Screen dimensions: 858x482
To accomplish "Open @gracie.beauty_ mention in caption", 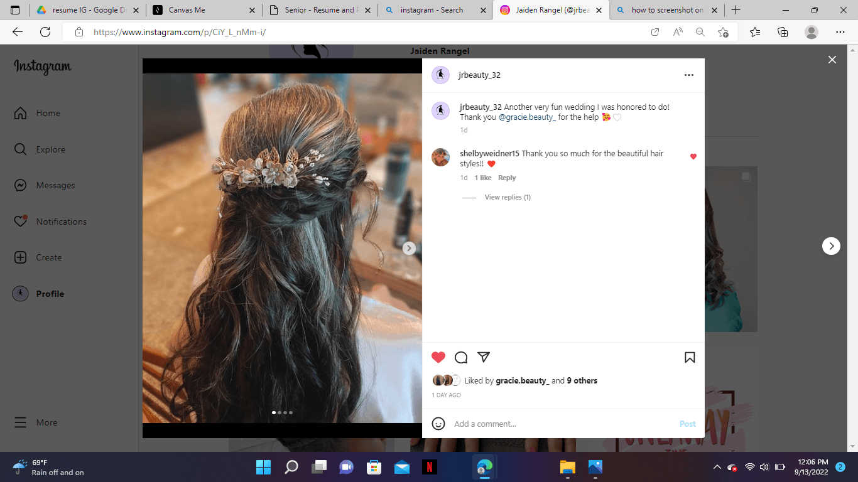I will (x=527, y=117).
